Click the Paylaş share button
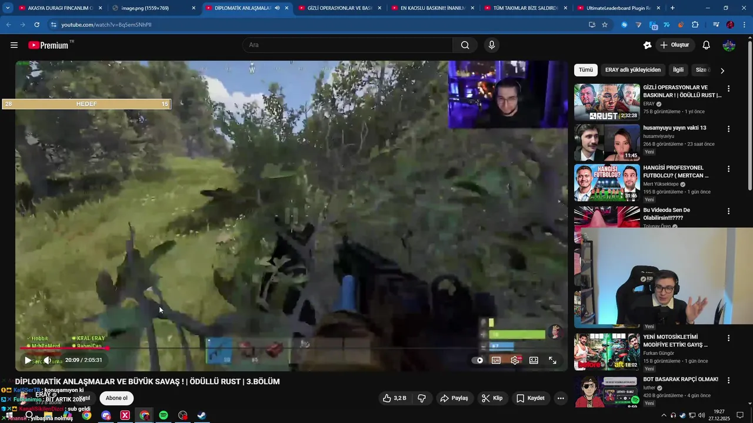Image resolution: width=753 pixels, height=423 pixels. (x=454, y=398)
